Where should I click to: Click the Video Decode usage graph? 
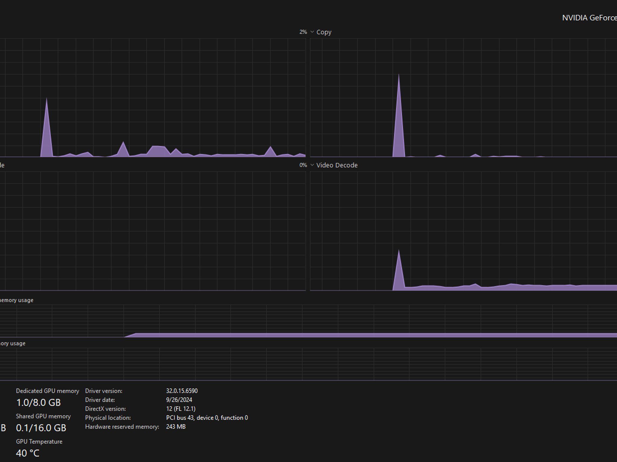[x=463, y=231]
